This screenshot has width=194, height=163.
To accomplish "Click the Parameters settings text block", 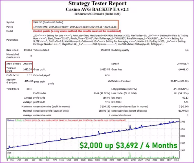I will 111,40.
